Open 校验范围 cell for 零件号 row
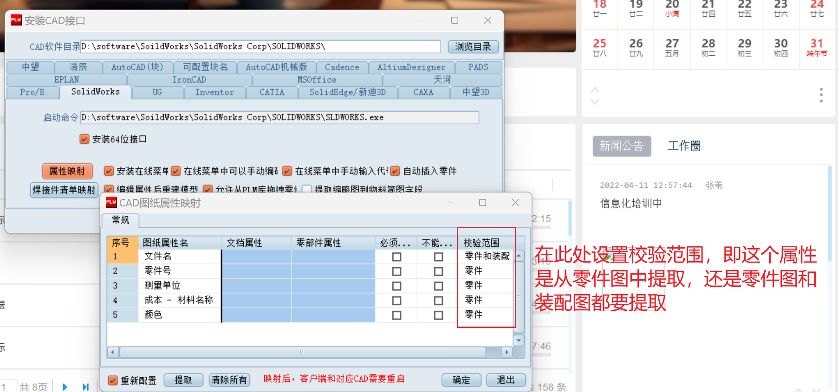 (486, 270)
